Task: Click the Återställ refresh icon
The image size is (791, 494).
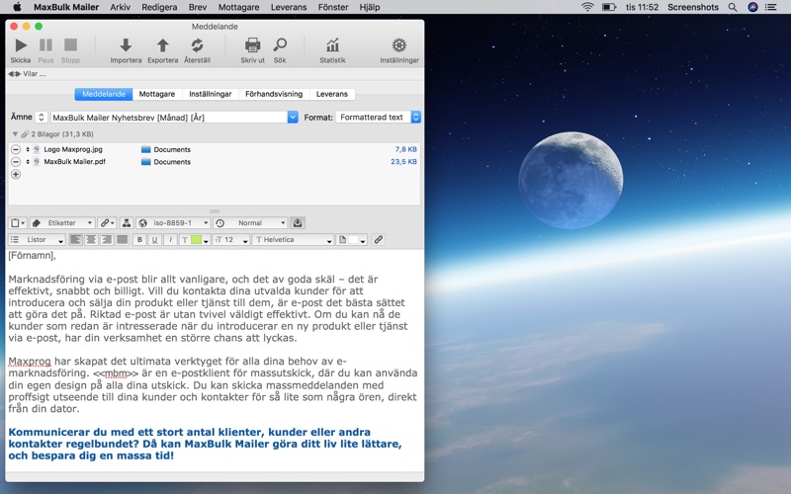Action: (x=197, y=45)
